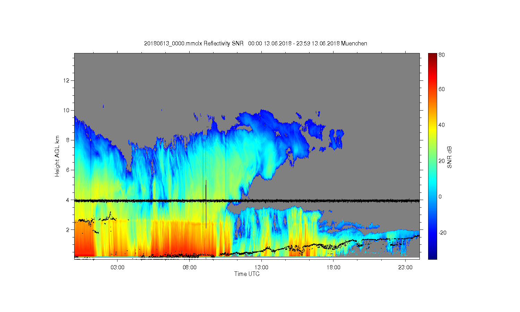Click the height tick label 2
520x312 pixels.
[68, 229]
